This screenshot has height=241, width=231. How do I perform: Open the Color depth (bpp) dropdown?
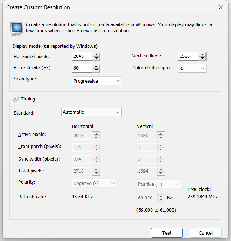tap(192, 68)
